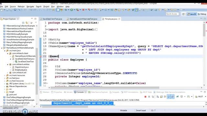207x116 pixels.
Task: Click Collapse All in Project Explorer
Action: point(23,23)
